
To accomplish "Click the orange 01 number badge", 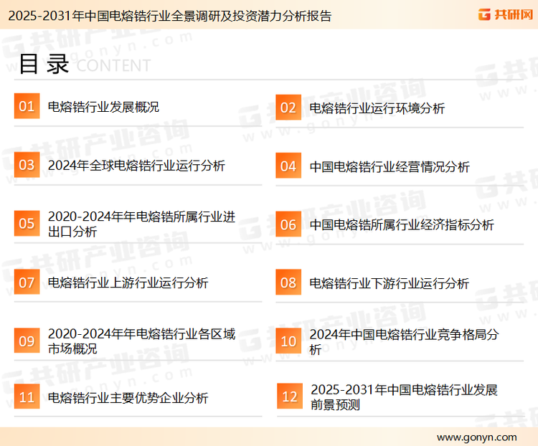I will 27,107.
